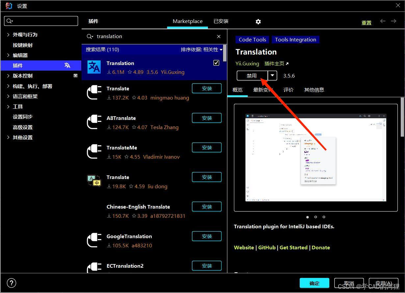The image size is (405, 293).
Task: Click the 禁用 button
Action: click(252, 76)
